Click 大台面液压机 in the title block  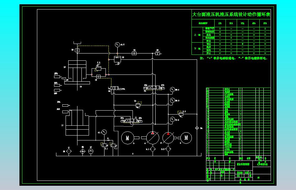point(262,164)
